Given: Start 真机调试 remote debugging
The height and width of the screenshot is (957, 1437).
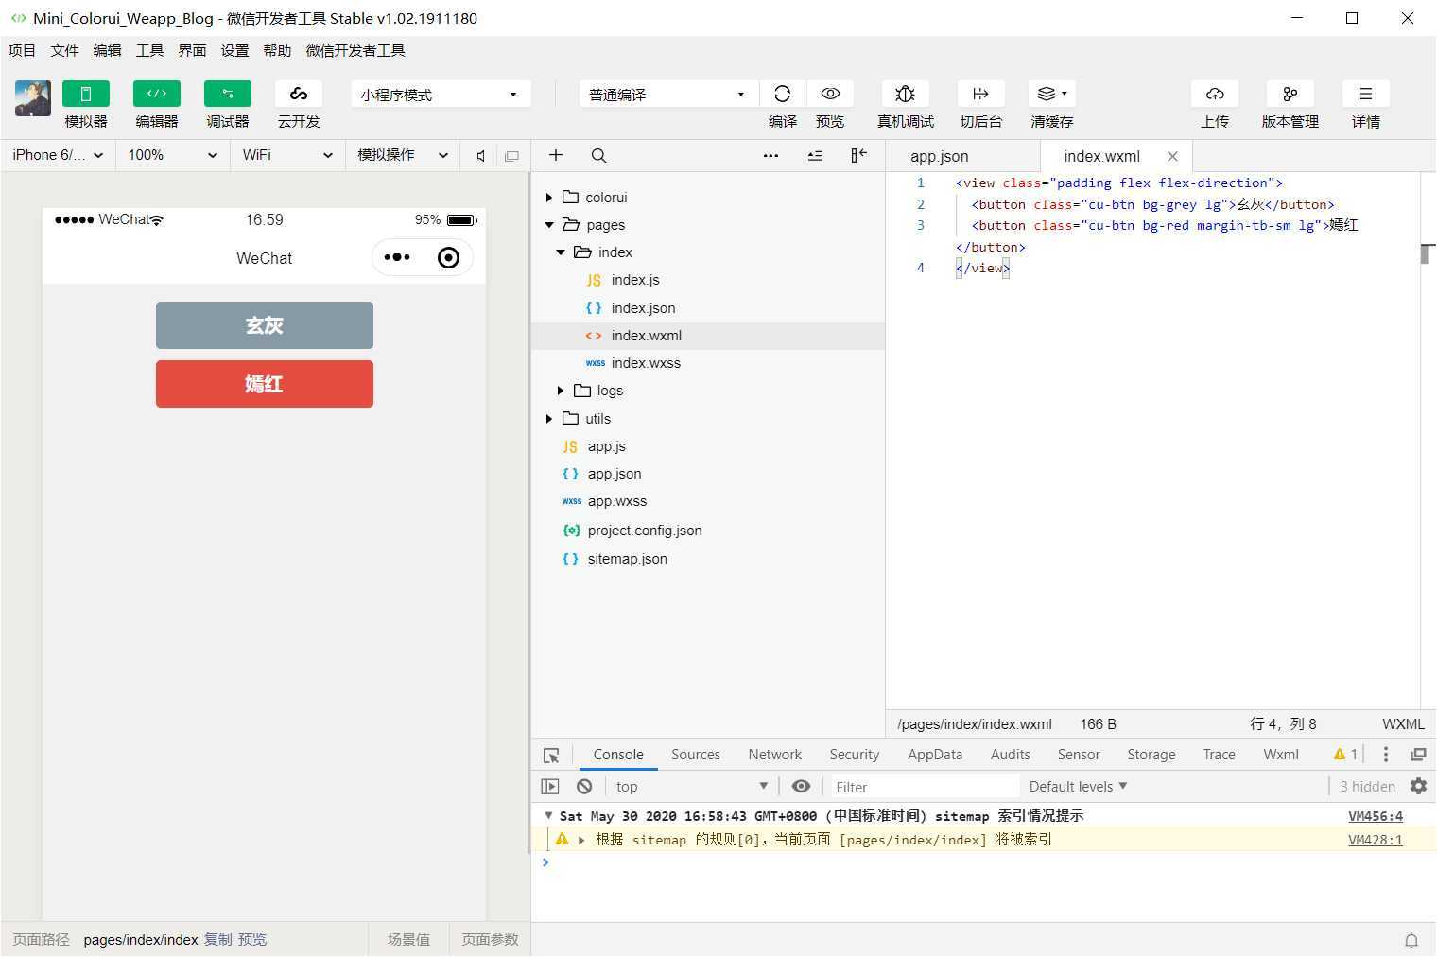Looking at the screenshot, I should click(905, 94).
